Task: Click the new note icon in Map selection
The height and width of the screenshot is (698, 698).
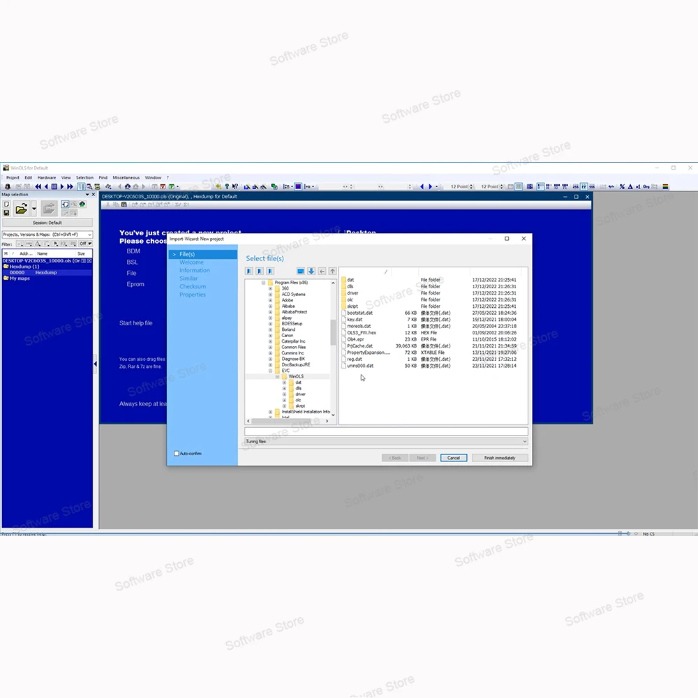Action: click(x=6, y=205)
